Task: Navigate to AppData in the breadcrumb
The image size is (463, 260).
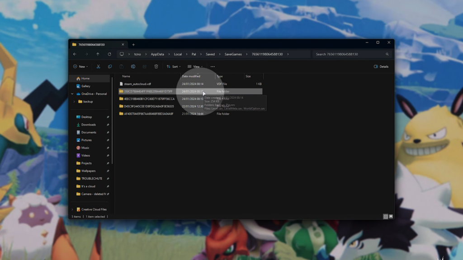Action: click(157, 54)
